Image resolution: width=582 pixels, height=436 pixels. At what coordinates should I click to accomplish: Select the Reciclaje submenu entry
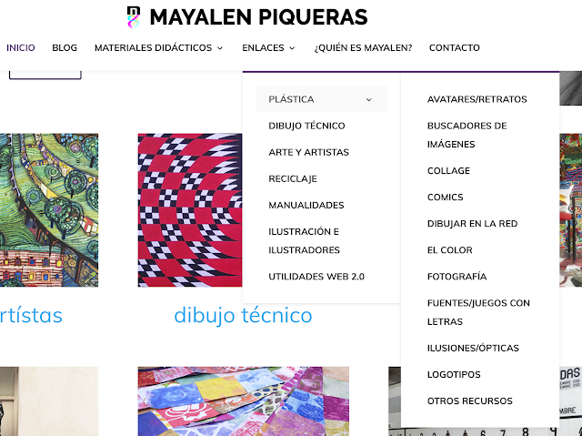(293, 178)
